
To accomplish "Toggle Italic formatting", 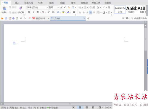I will pos(34,12).
